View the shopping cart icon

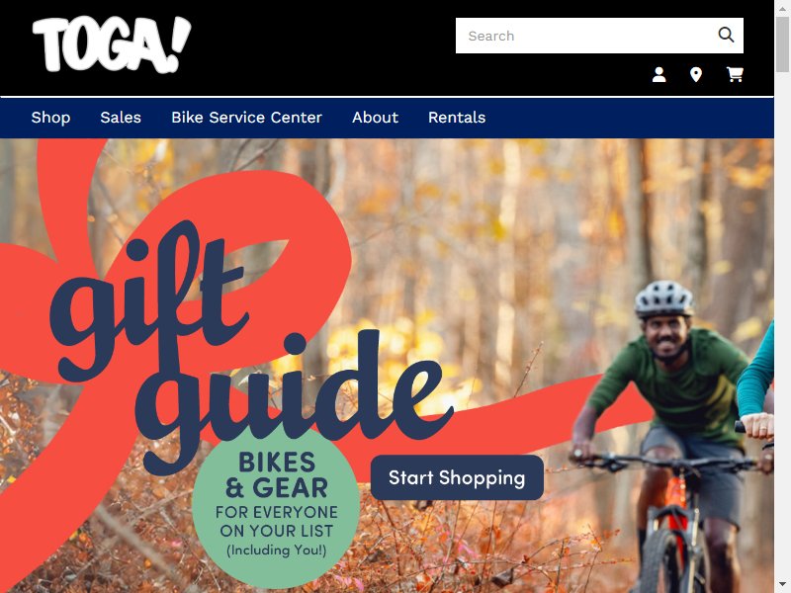pos(735,75)
